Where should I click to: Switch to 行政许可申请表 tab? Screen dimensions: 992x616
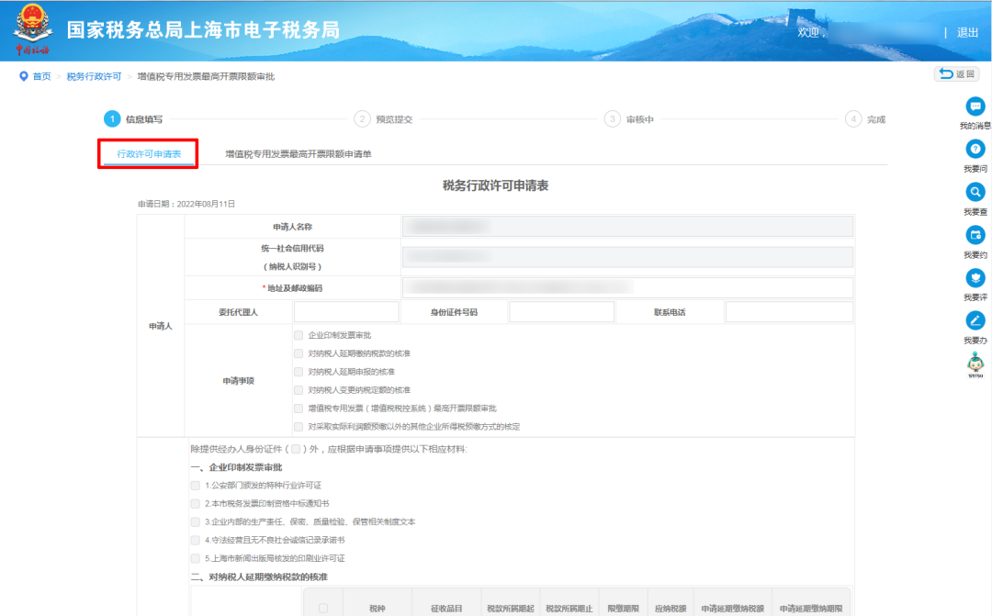149,153
